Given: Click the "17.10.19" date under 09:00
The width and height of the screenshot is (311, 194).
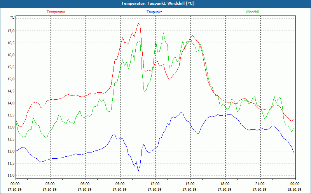Looking at the screenshot, I should pos(120,190).
